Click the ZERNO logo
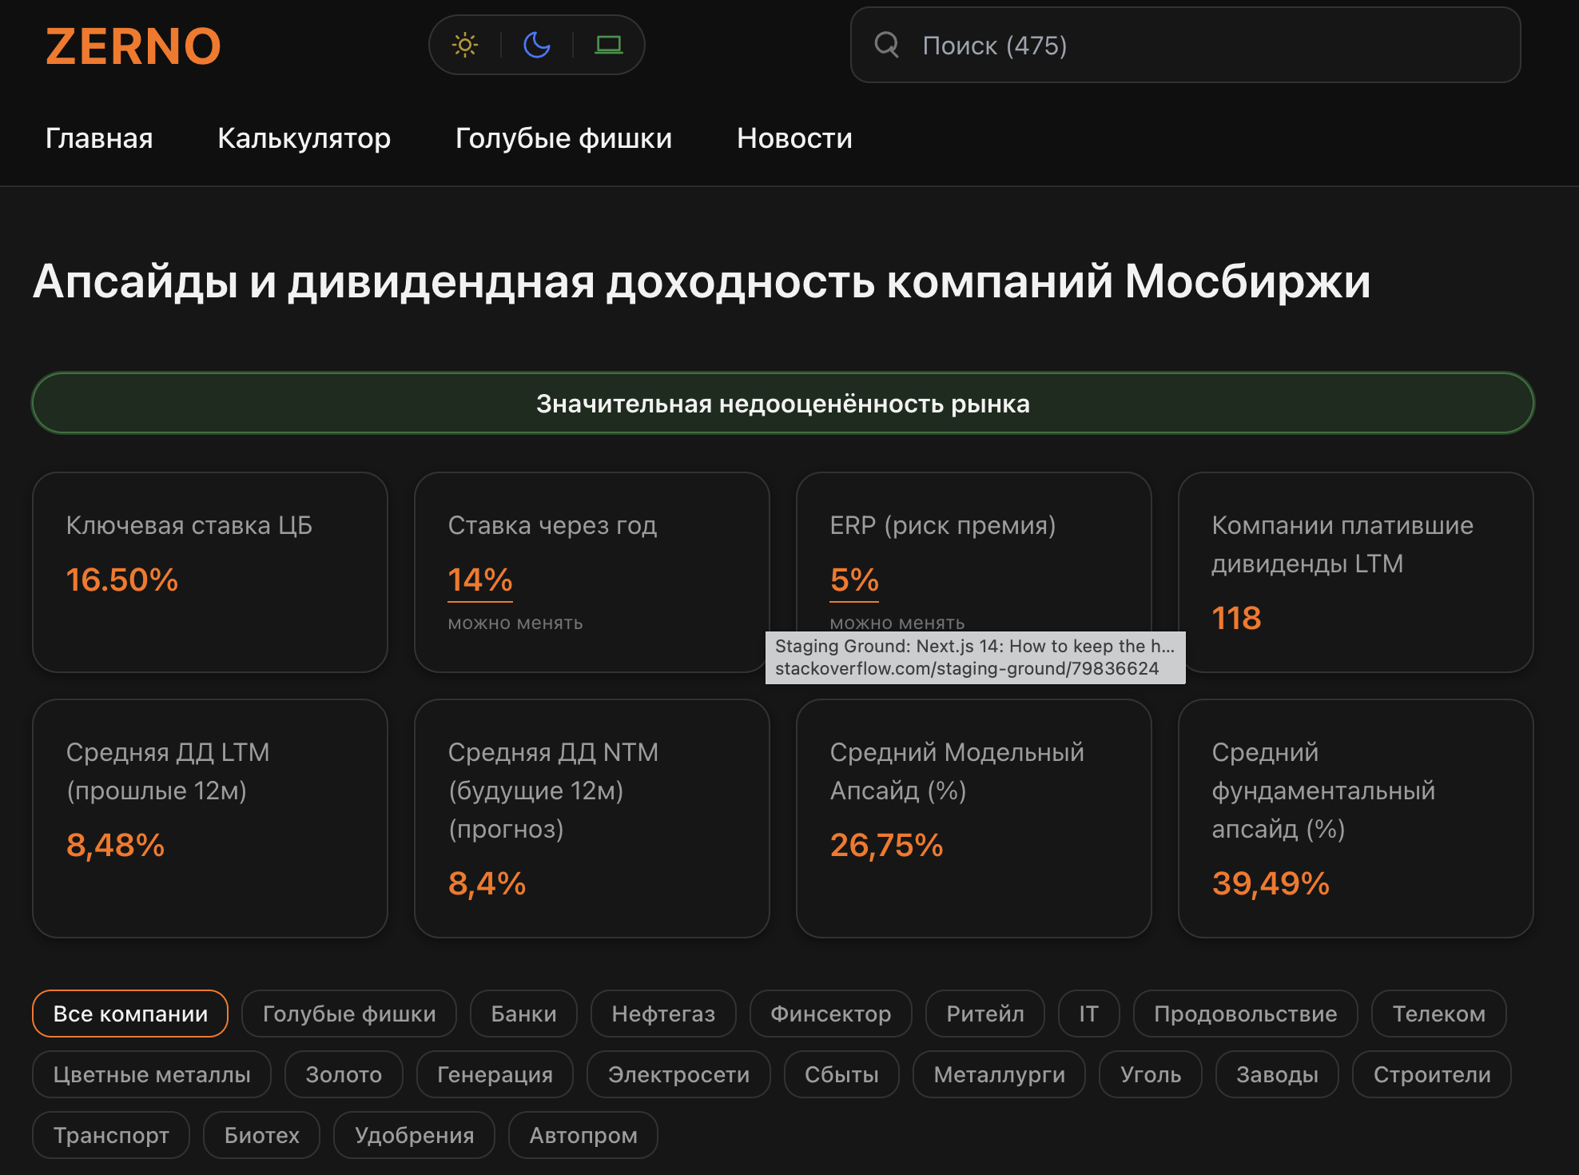The height and width of the screenshot is (1175, 1579). [133, 46]
